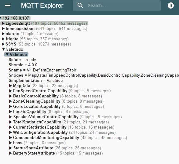Click the search magnifier icon
Image resolution: width=179 pixels, height=164 pixels.
[80, 5]
